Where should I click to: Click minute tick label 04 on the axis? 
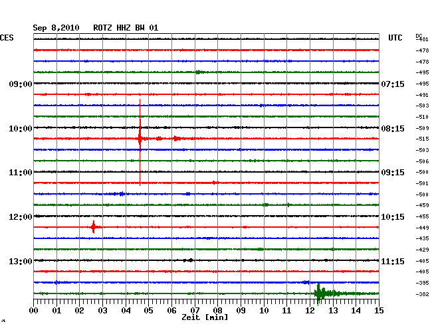tap(126, 311)
